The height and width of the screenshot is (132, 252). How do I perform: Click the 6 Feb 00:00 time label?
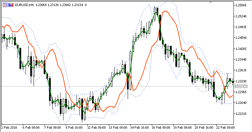(x=31, y=128)
